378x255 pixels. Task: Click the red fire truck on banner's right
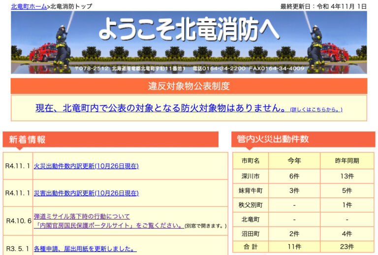pos(337,52)
